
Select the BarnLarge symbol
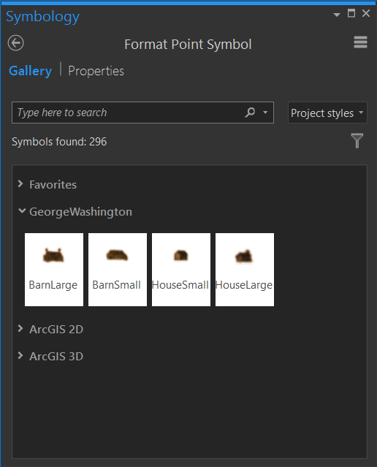point(54,270)
